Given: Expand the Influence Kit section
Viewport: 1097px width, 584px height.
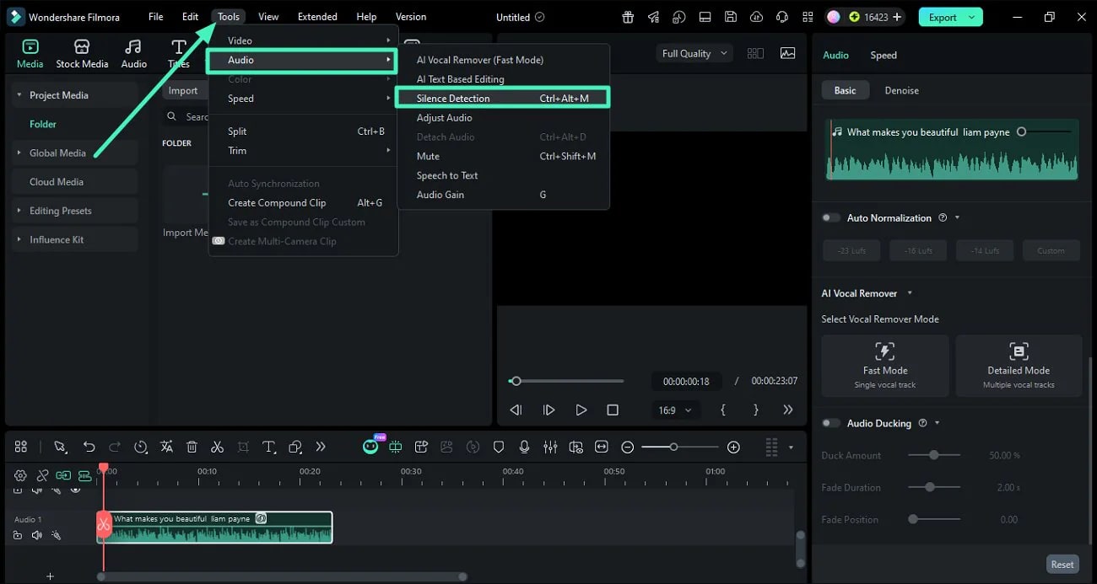Looking at the screenshot, I should coord(19,239).
